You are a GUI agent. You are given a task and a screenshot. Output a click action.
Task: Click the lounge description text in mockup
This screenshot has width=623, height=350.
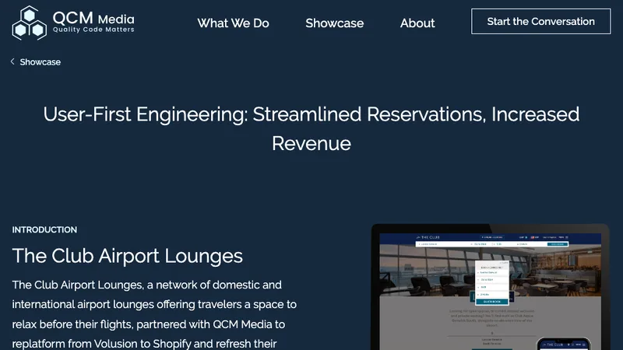[x=492, y=318]
